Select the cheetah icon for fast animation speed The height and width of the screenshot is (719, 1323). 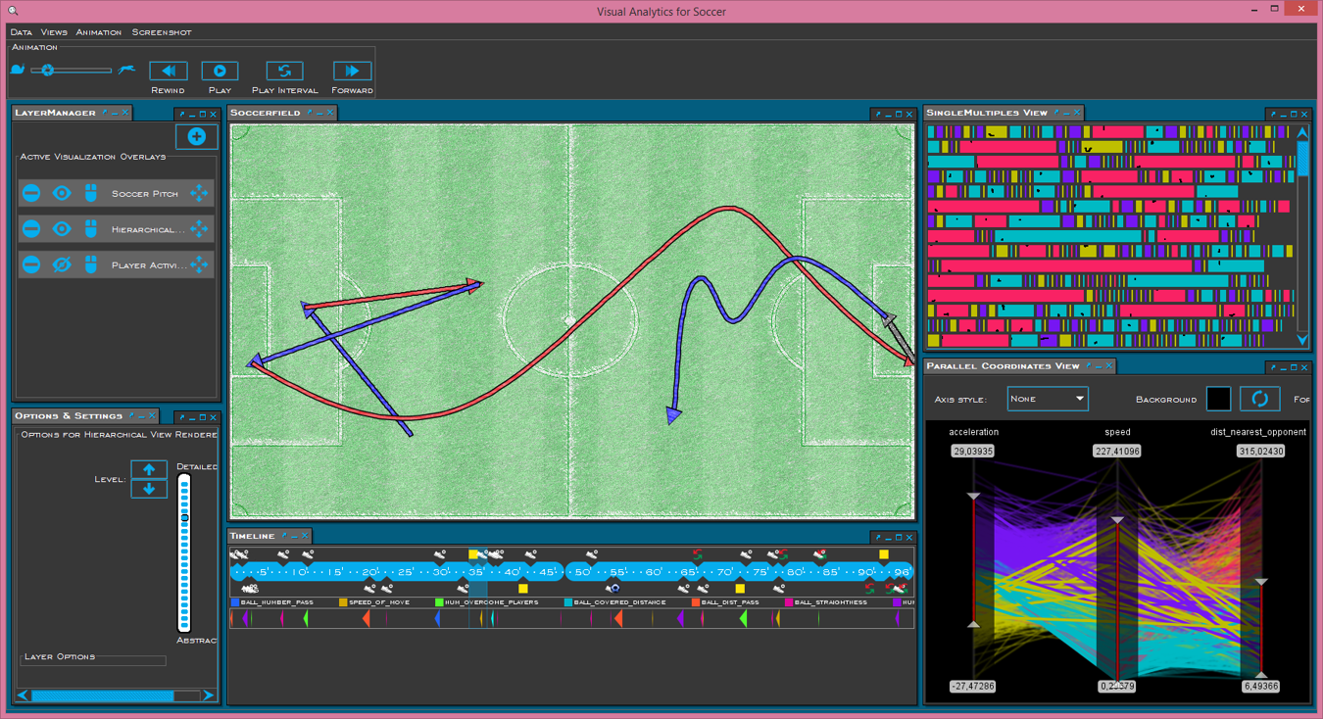pyautogui.click(x=126, y=70)
